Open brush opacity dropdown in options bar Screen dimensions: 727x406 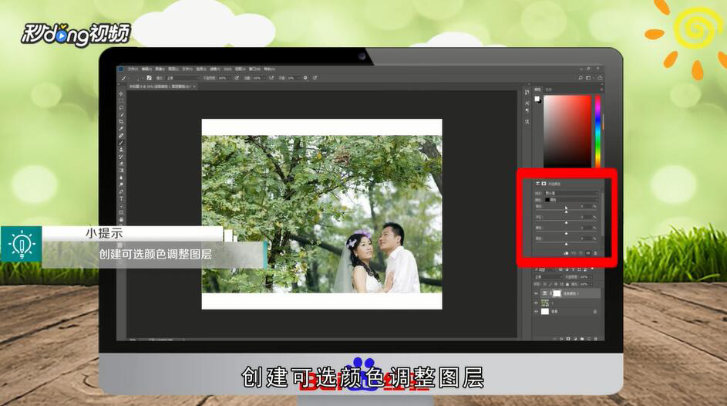(x=225, y=78)
